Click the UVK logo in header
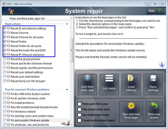This screenshot has height=129, width=168. tap(11, 11)
